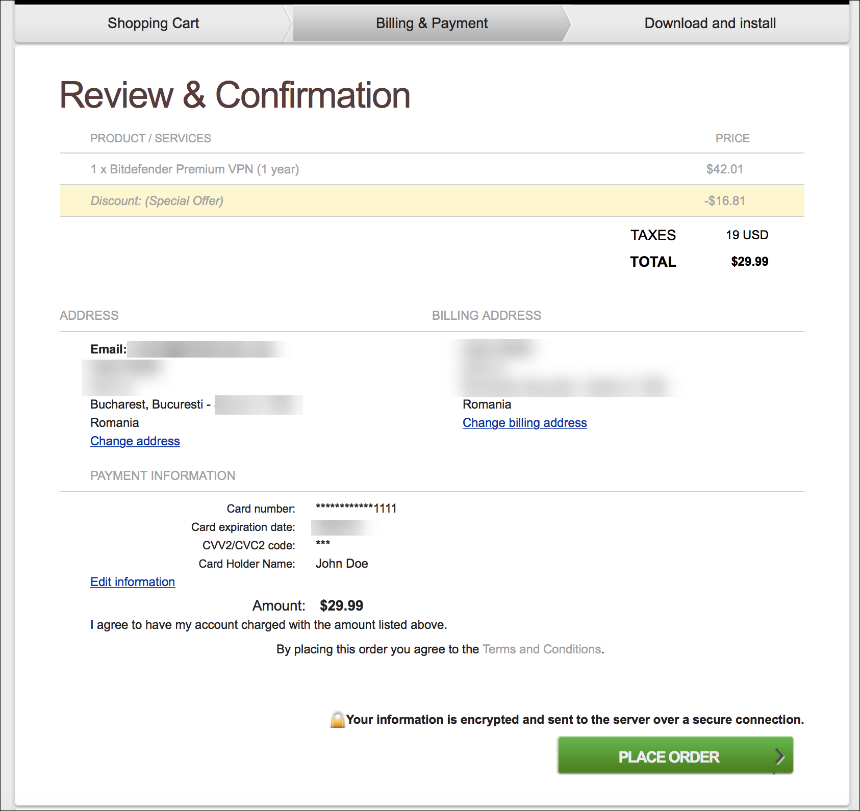Click the masked card number ending in 1111
The height and width of the screenshot is (811, 860).
(x=356, y=508)
